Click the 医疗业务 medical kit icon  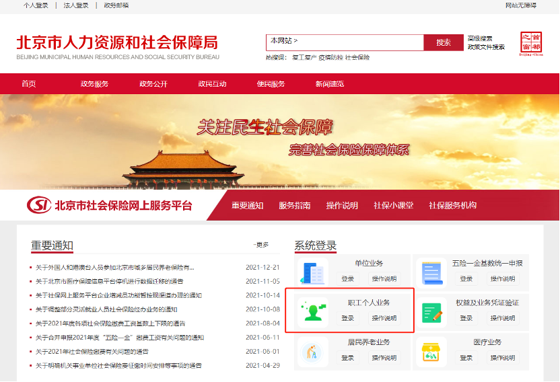432,352
